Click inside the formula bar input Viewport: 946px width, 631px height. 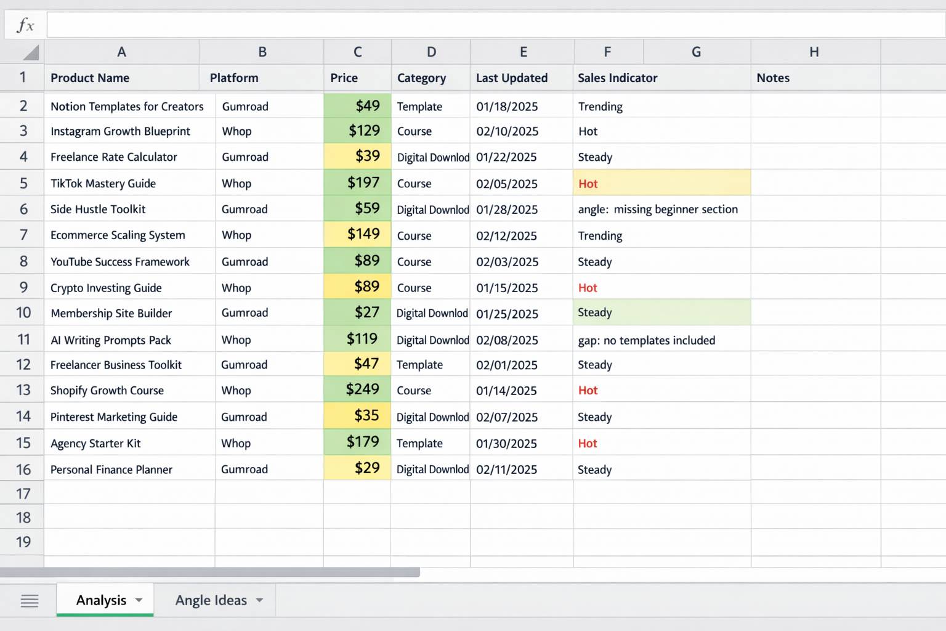[x=493, y=25]
